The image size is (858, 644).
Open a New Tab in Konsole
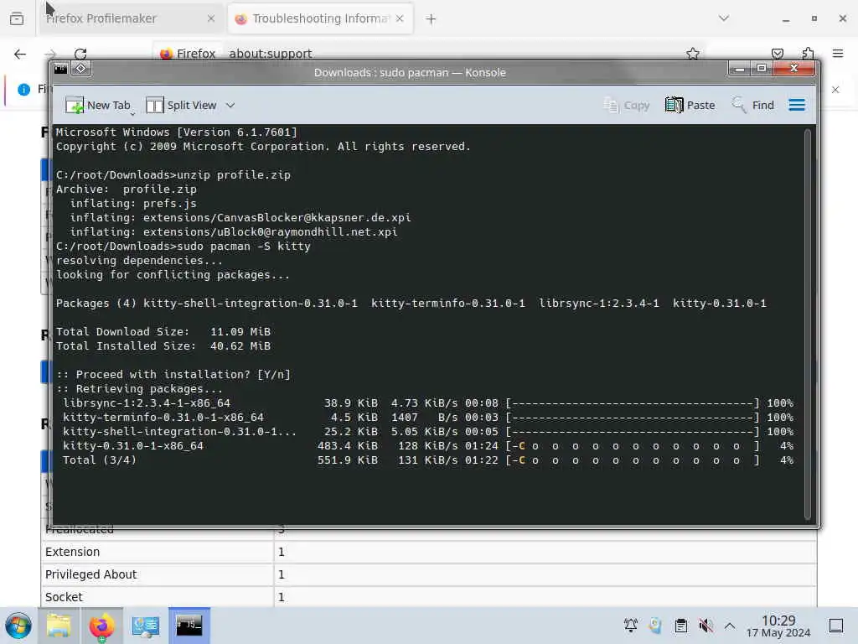[98, 105]
